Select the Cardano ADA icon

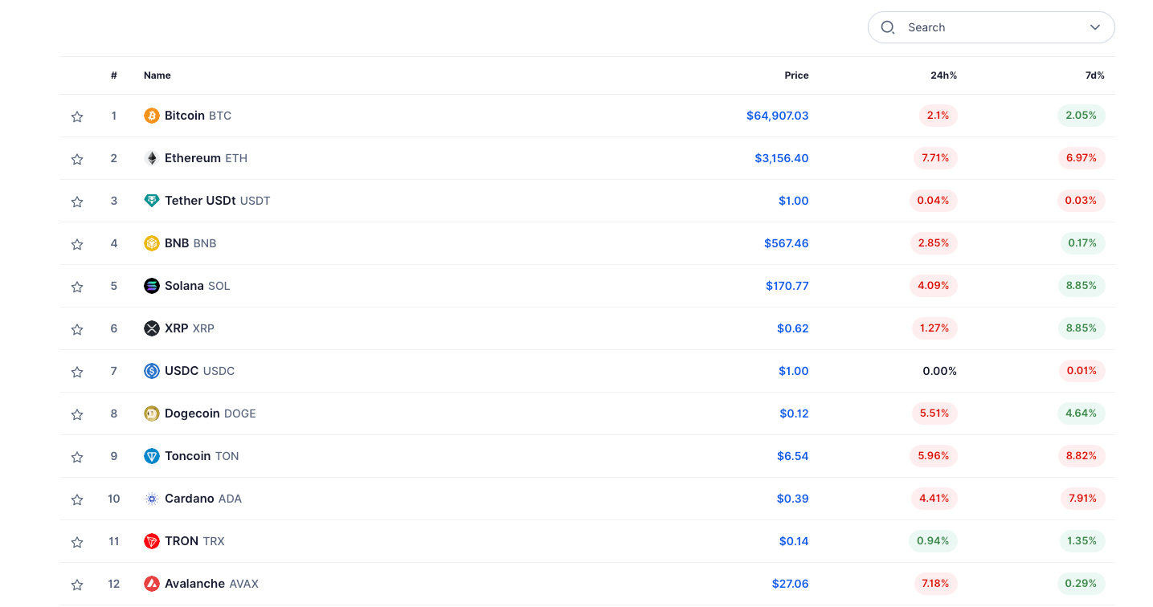pos(152,499)
